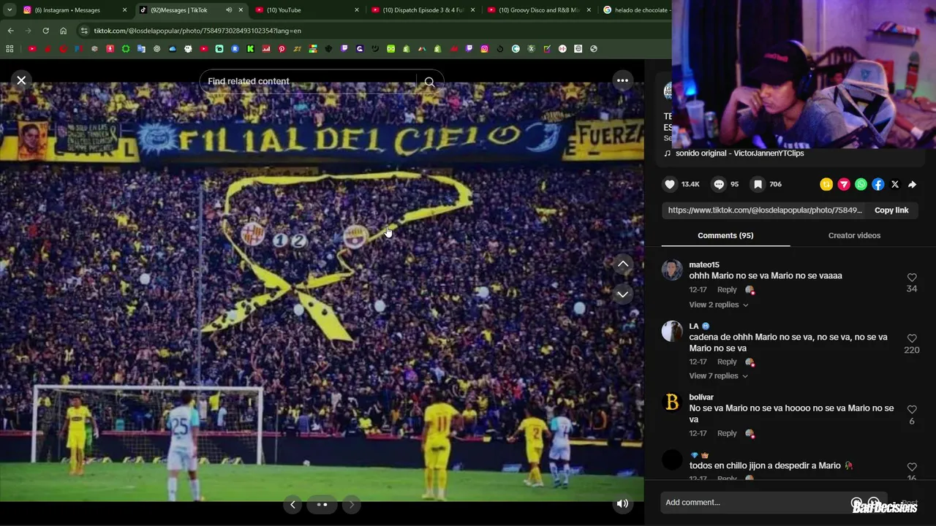
Task: Mute the TikTok post sound
Action: [x=622, y=503]
